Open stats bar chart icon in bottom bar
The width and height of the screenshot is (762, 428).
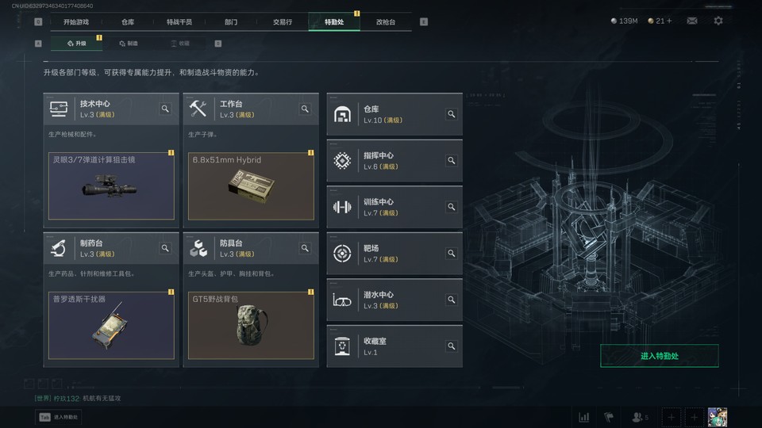(584, 417)
